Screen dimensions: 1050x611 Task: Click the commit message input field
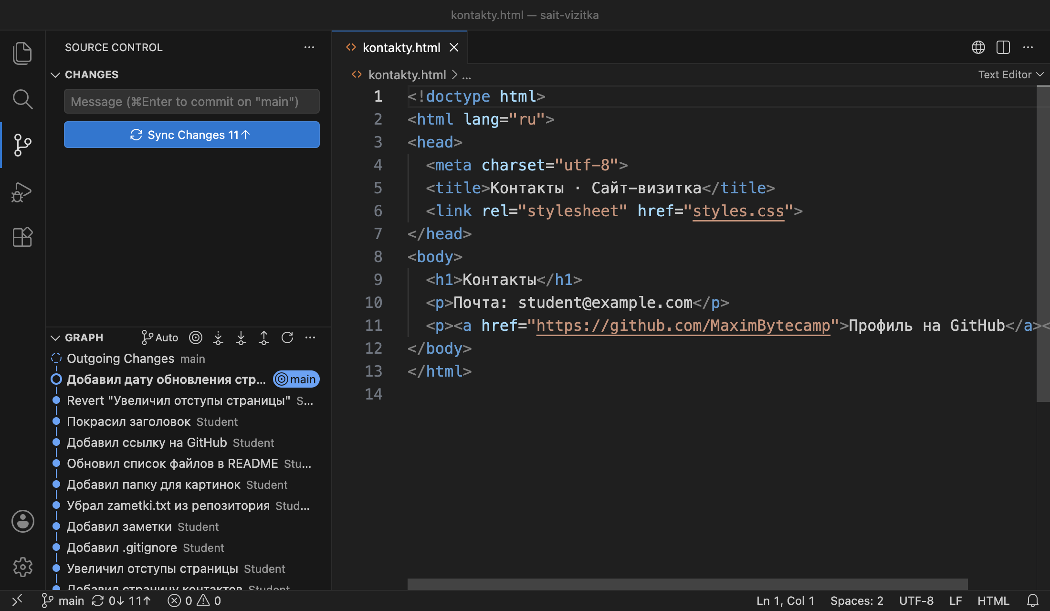pyautogui.click(x=192, y=101)
